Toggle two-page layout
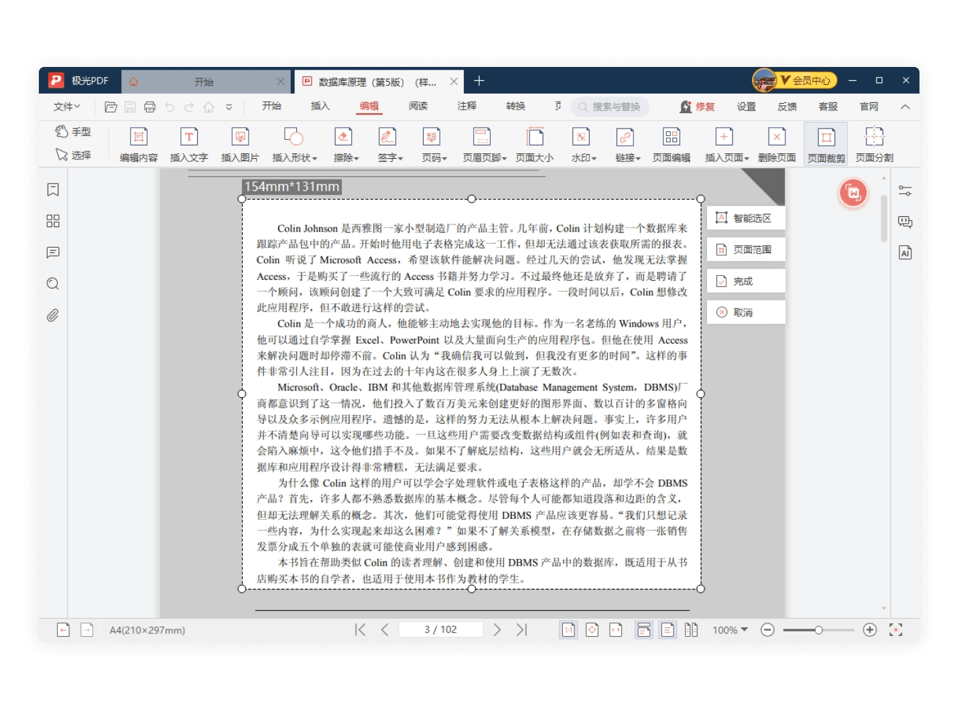The image size is (957, 707). [692, 630]
